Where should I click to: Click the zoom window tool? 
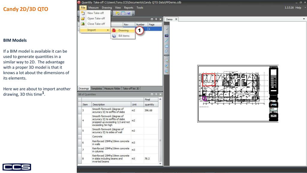[x=167, y=60]
